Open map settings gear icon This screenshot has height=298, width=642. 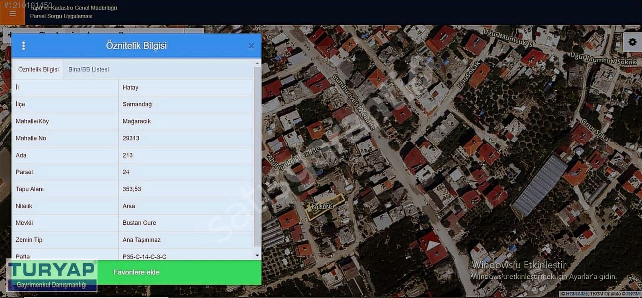tap(632, 42)
